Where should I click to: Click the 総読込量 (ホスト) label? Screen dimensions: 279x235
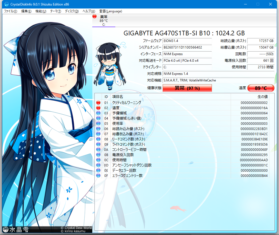click(x=233, y=41)
